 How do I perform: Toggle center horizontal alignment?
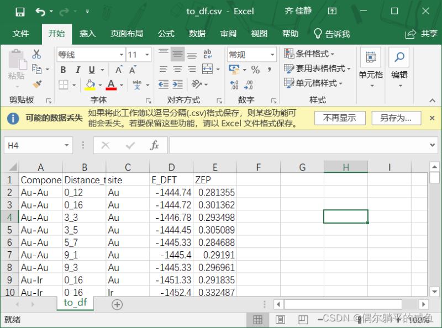coord(177,70)
